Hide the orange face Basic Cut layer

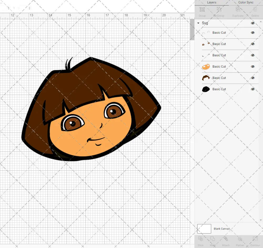point(253,67)
